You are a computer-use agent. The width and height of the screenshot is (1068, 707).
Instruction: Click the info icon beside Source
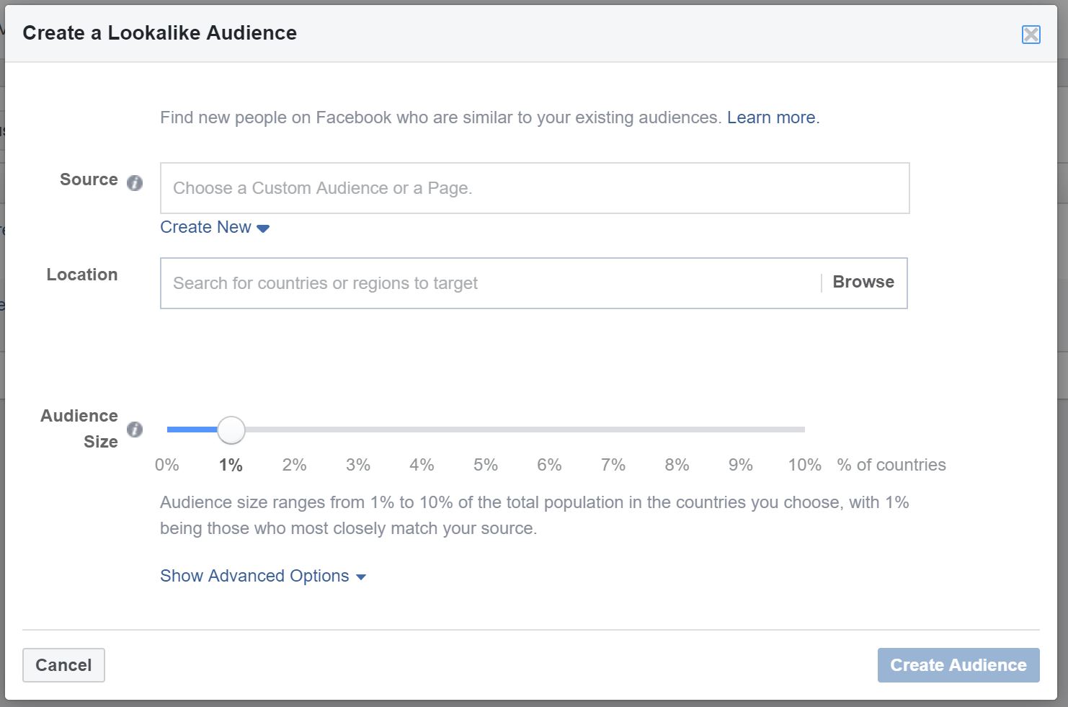click(135, 183)
